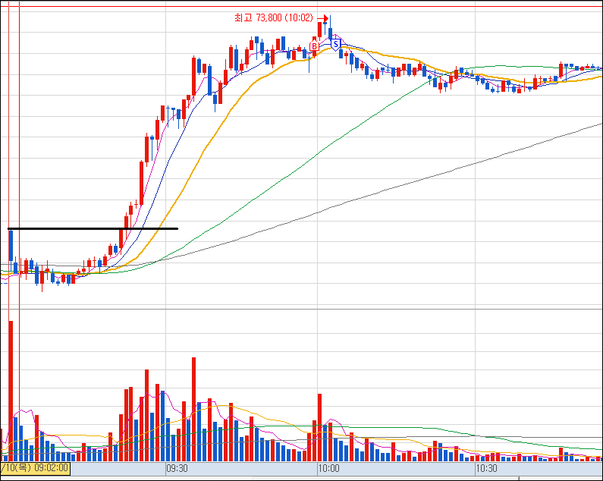
Task: Click the 10:30 time axis label
Action: click(486, 468)
